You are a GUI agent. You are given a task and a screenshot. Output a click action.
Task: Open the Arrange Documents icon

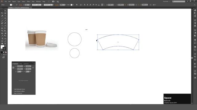(x=53, y=2)
